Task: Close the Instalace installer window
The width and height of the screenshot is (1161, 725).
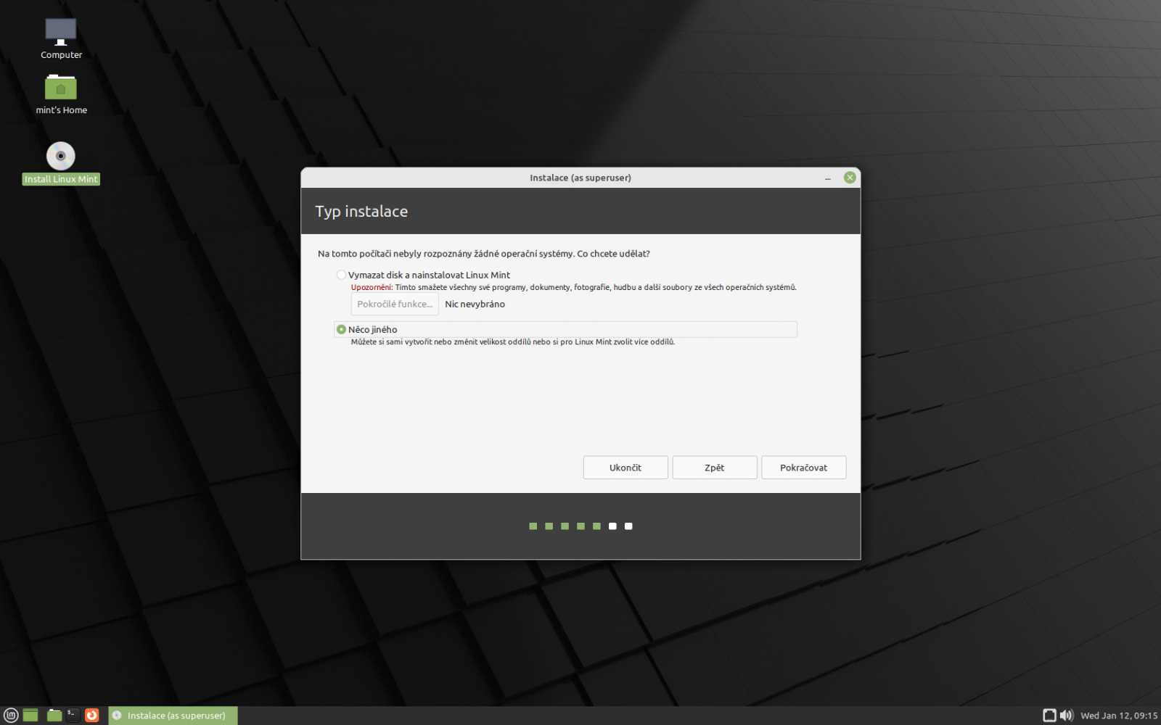Action: point(850,178)
